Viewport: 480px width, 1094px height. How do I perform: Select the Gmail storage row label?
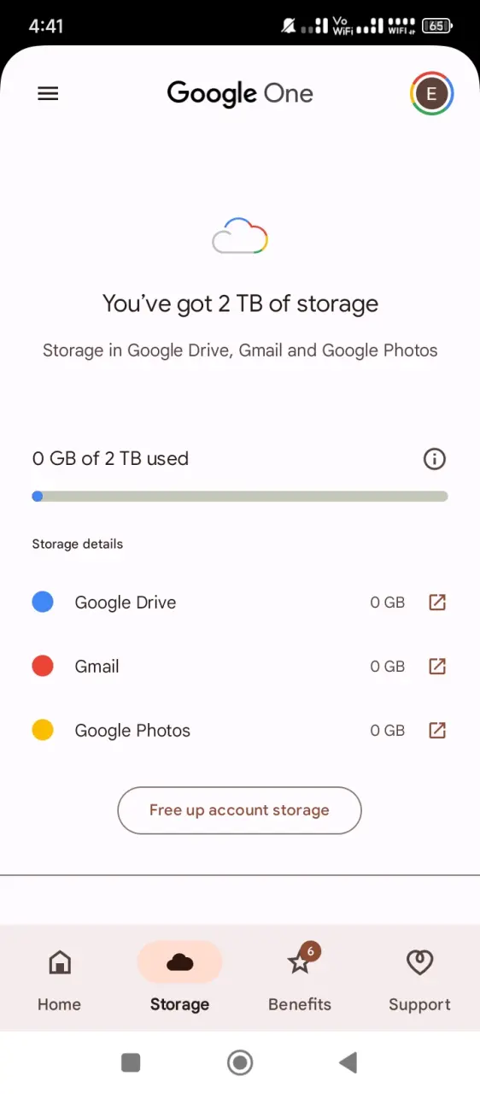[97, 667]
